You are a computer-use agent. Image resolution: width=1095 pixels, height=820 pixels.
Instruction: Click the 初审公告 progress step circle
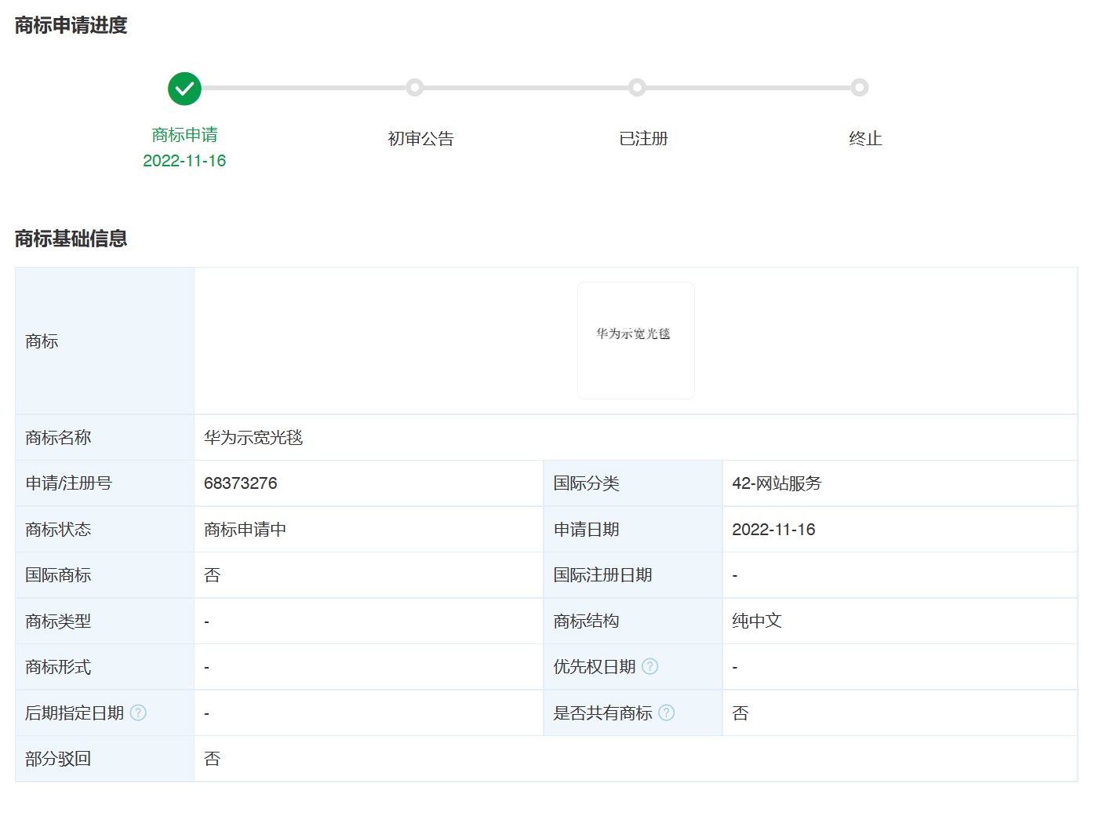pyautogui.click(x=415, y=88)
